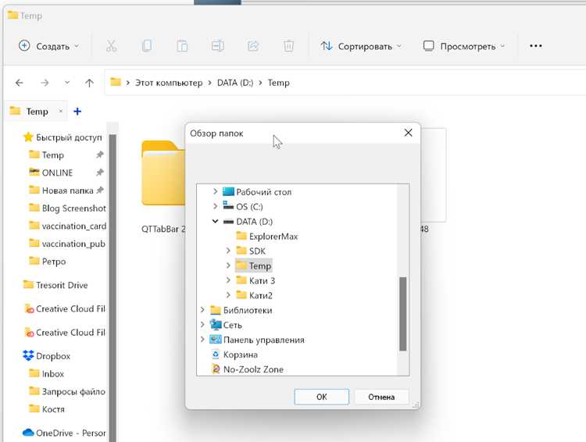The image size is (586, 442).
Task: Expand SDK folder in dialog tree
Action: (x=228, y=251)
